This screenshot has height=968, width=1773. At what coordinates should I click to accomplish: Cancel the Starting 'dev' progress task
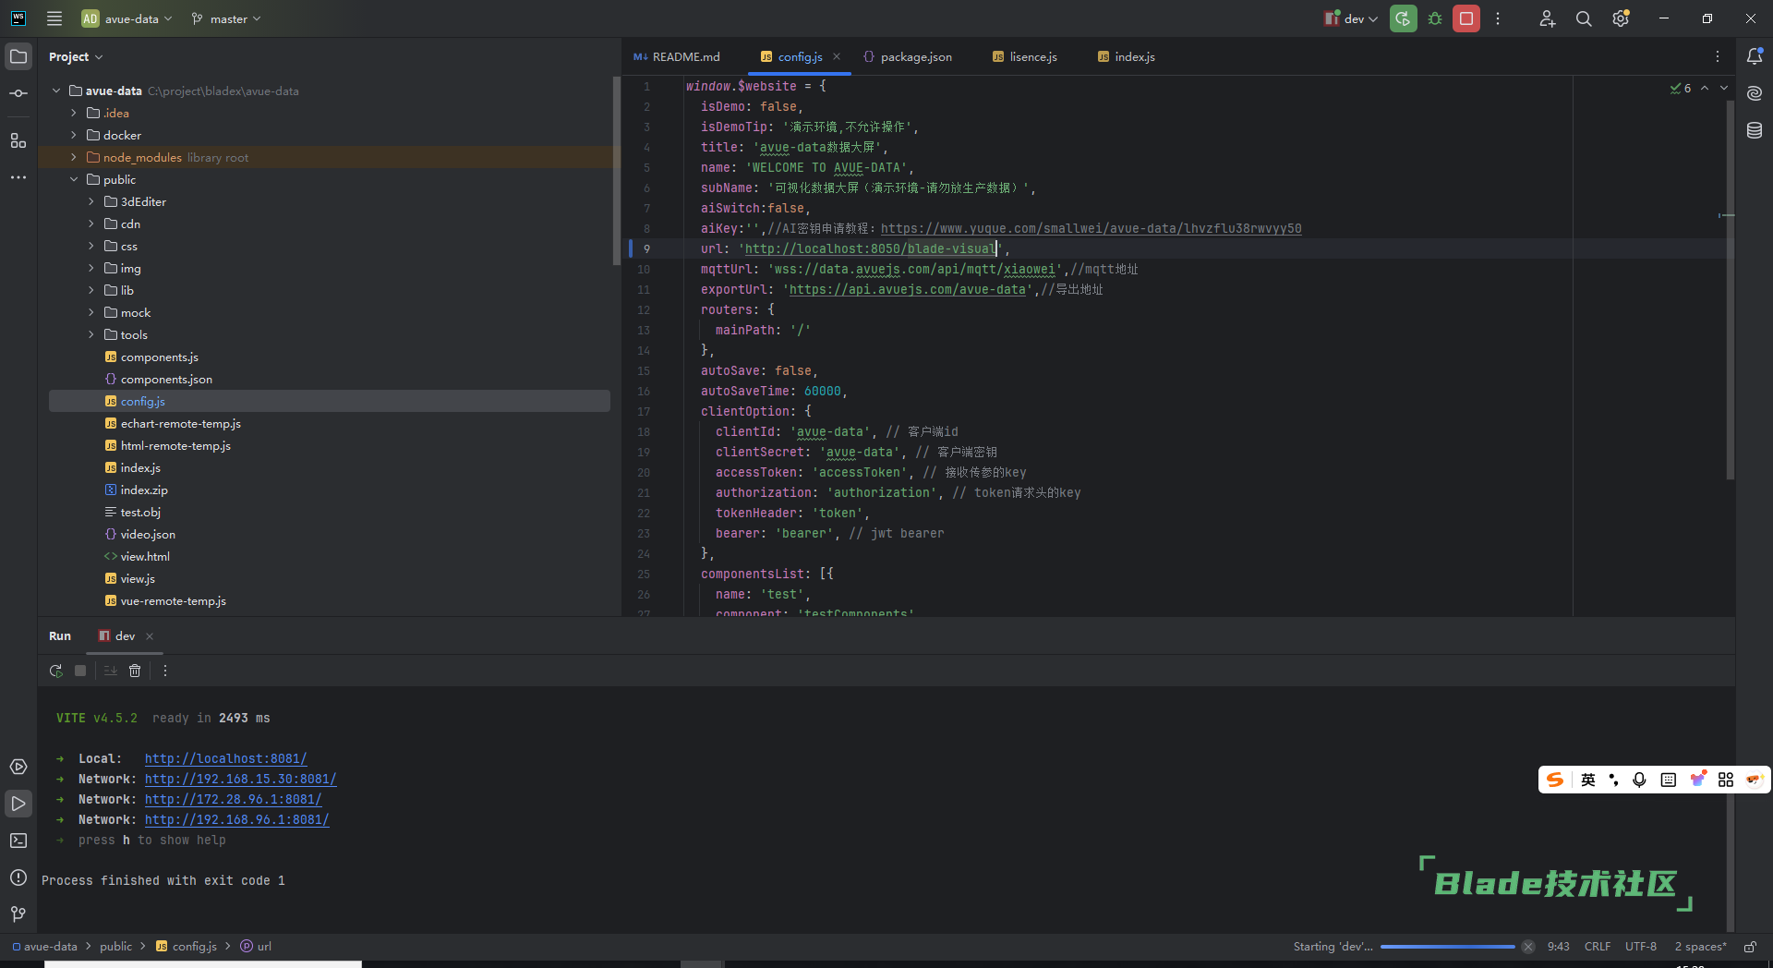tap(1528, 947)
